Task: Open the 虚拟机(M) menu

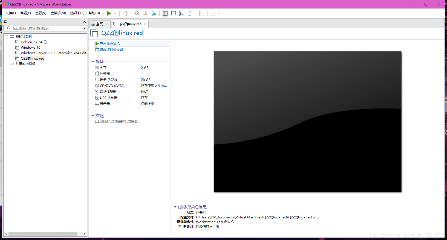Action: point(58,13)
